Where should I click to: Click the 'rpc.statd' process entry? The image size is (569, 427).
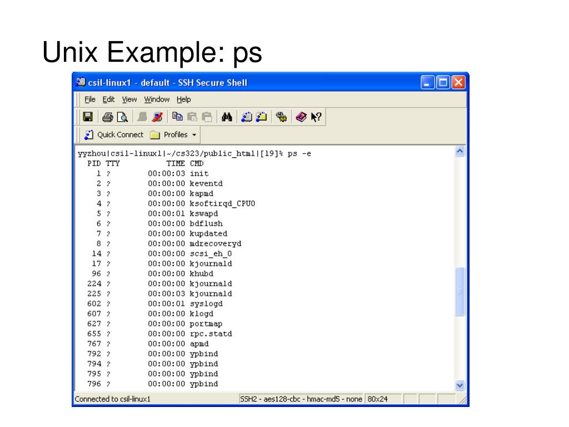click(x=211, y=334)
